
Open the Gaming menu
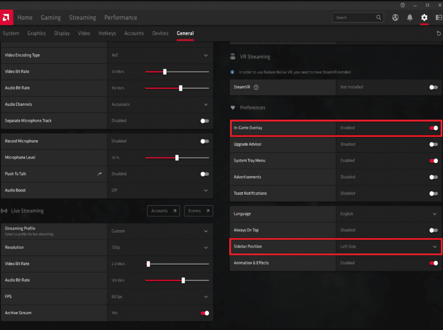coord(51,18)
